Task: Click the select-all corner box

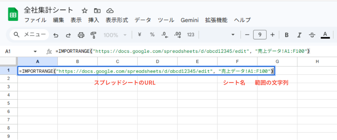Action: tap(9, 62)
